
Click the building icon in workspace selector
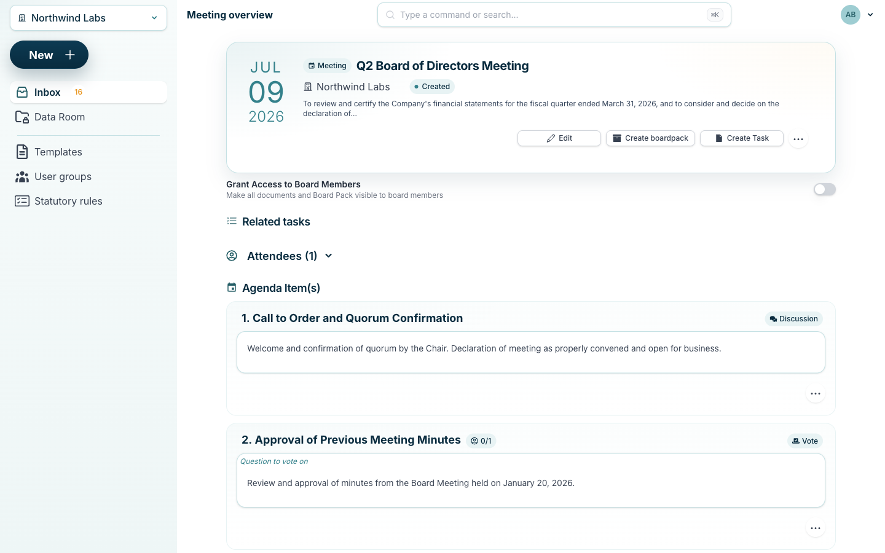[22, 18]
